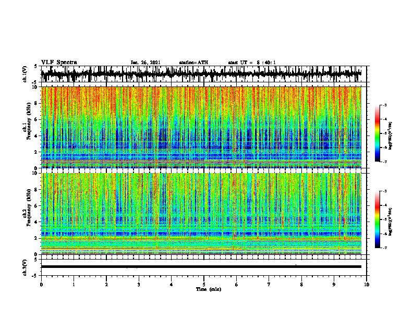Screen dimensions: 413x319
Task: Click the ch.2 colorbar "log(PSD)" label
Action: coord(391,222)
